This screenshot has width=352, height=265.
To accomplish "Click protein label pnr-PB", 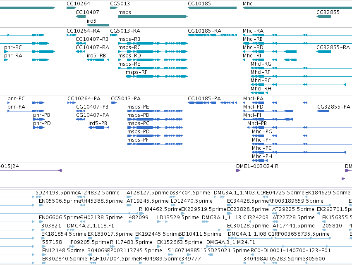I will 41,115.
